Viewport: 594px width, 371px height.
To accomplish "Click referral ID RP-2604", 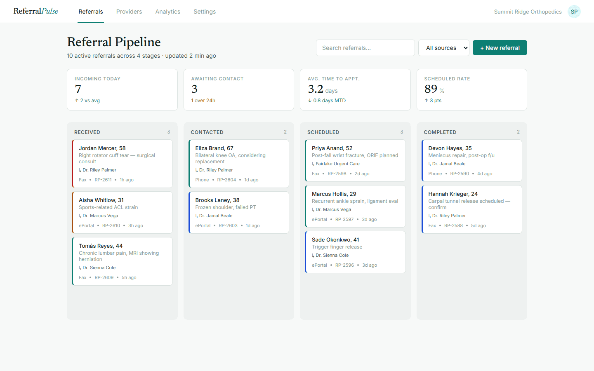I will coord(227,180).
